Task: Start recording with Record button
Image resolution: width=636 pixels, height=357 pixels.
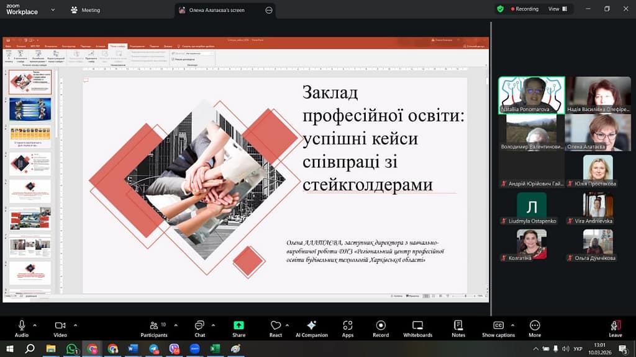Action: point(381,328)
